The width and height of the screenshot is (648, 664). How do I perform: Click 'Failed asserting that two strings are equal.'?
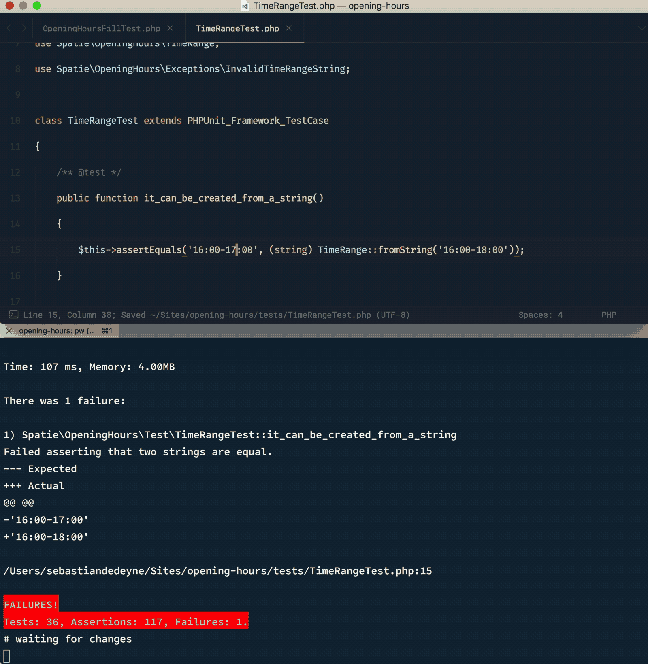(138, 452)
